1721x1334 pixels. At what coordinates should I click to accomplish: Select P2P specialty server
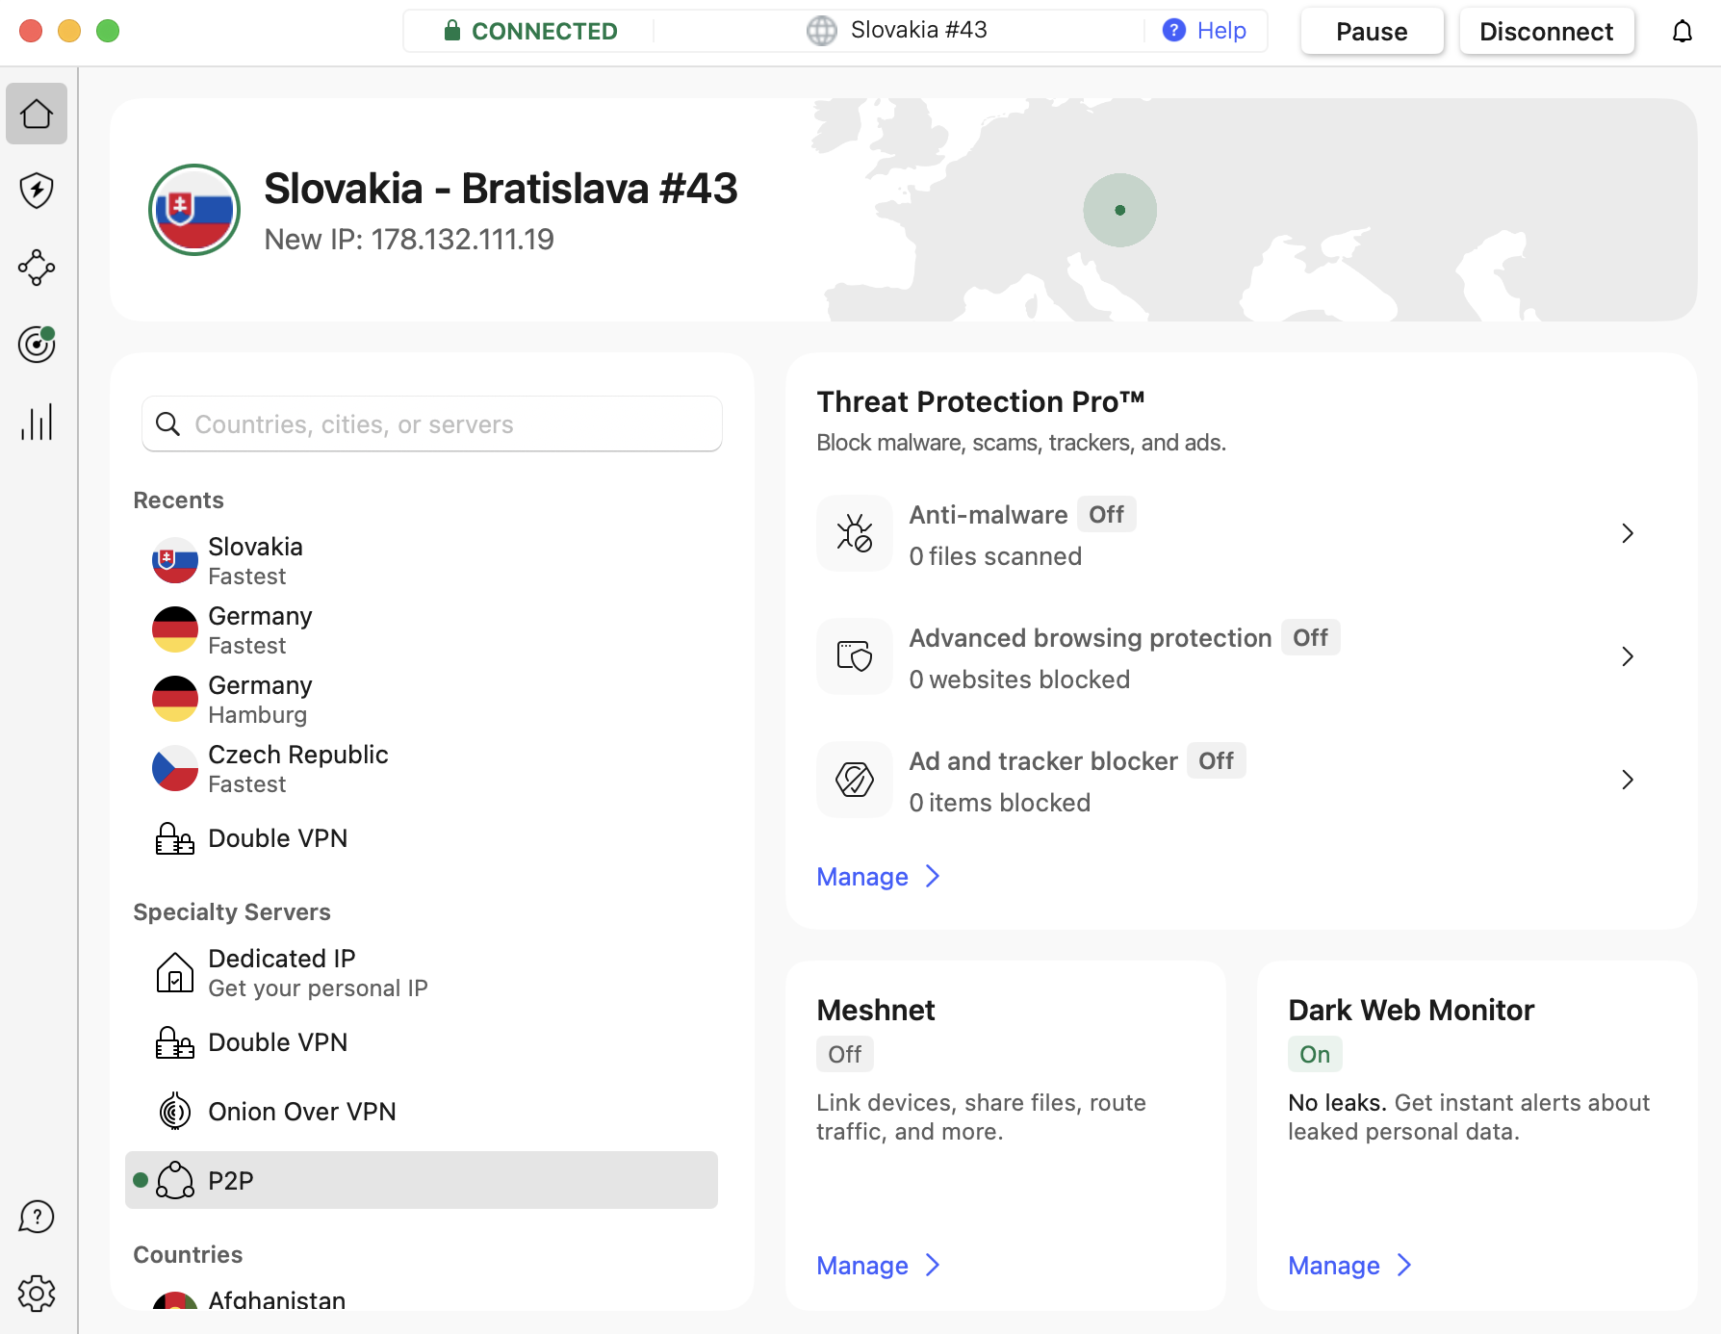coord(422,1180)
